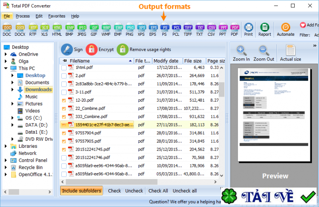319x207 pixels.
Task: Tick checkbox for 3-11.pdf
Action: pyautogui.click(x=64, y=92)
